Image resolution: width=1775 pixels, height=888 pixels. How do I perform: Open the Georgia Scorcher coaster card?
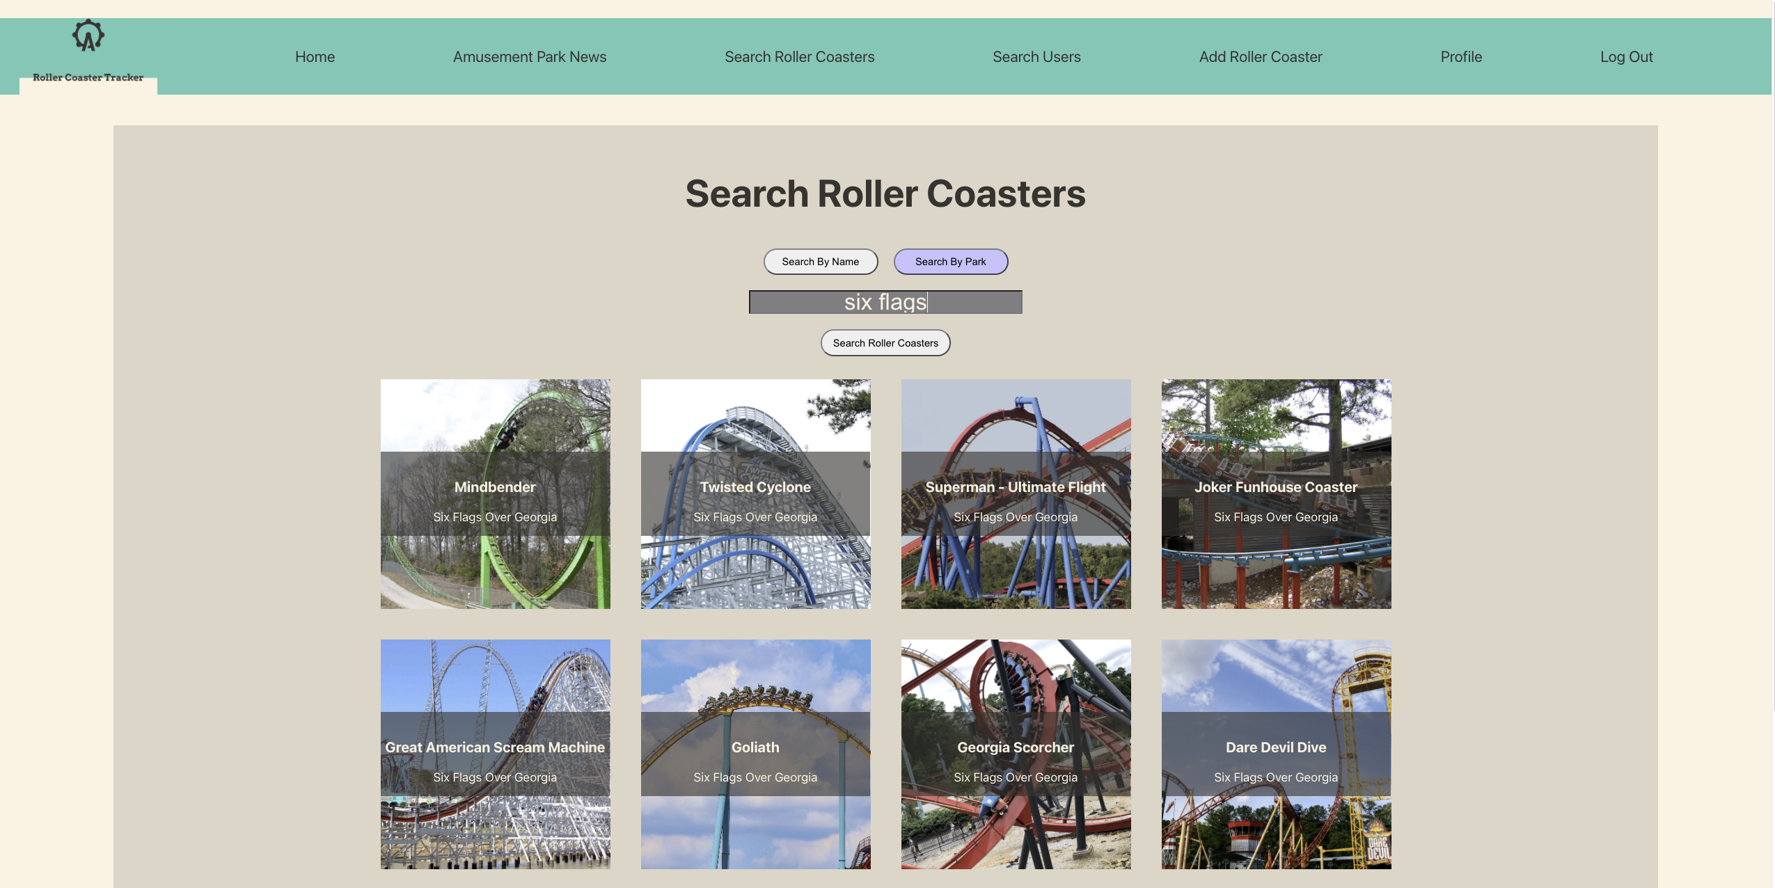pyautogui.click(x=1016, y=754)
